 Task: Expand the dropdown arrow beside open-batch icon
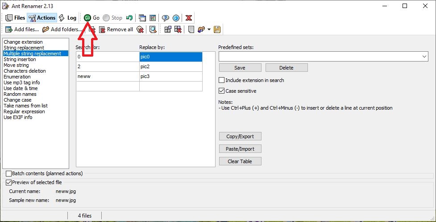coord(209,29)
